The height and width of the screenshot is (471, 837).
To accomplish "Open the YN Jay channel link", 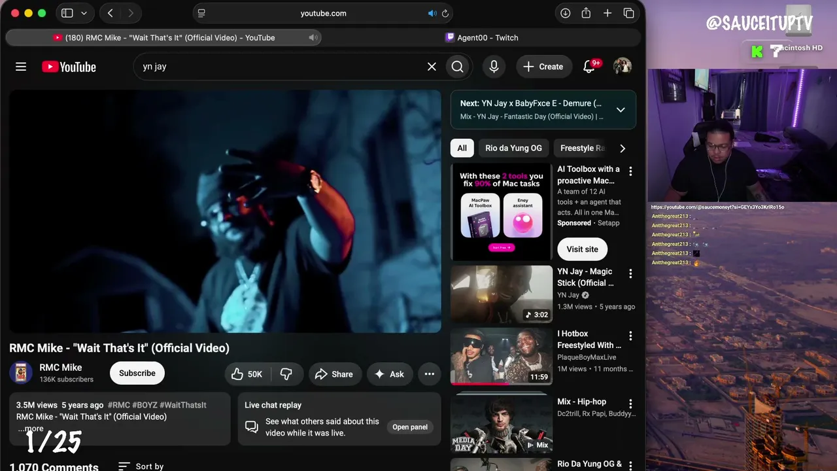I will point(568,295).
